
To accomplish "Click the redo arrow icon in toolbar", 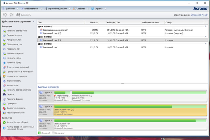I will [12, 15].
